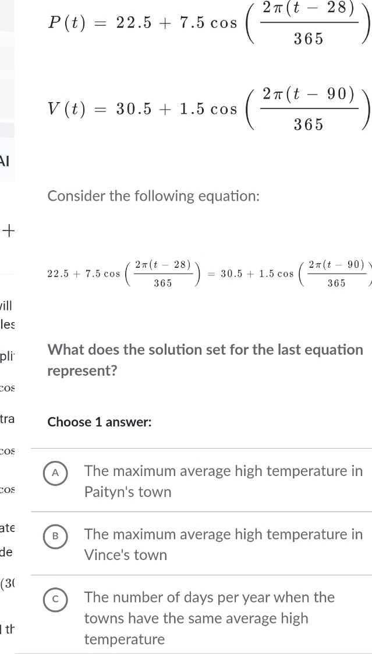Click the truncated sidebar text reading cos

pyautogui.click(x=6, y=389)
